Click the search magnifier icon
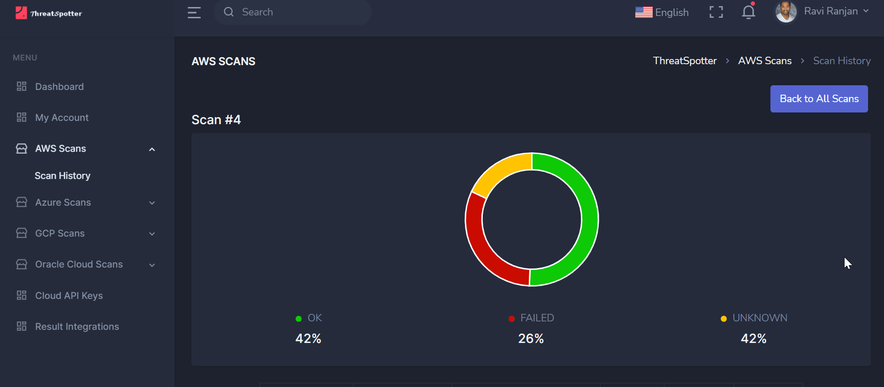 229,12
